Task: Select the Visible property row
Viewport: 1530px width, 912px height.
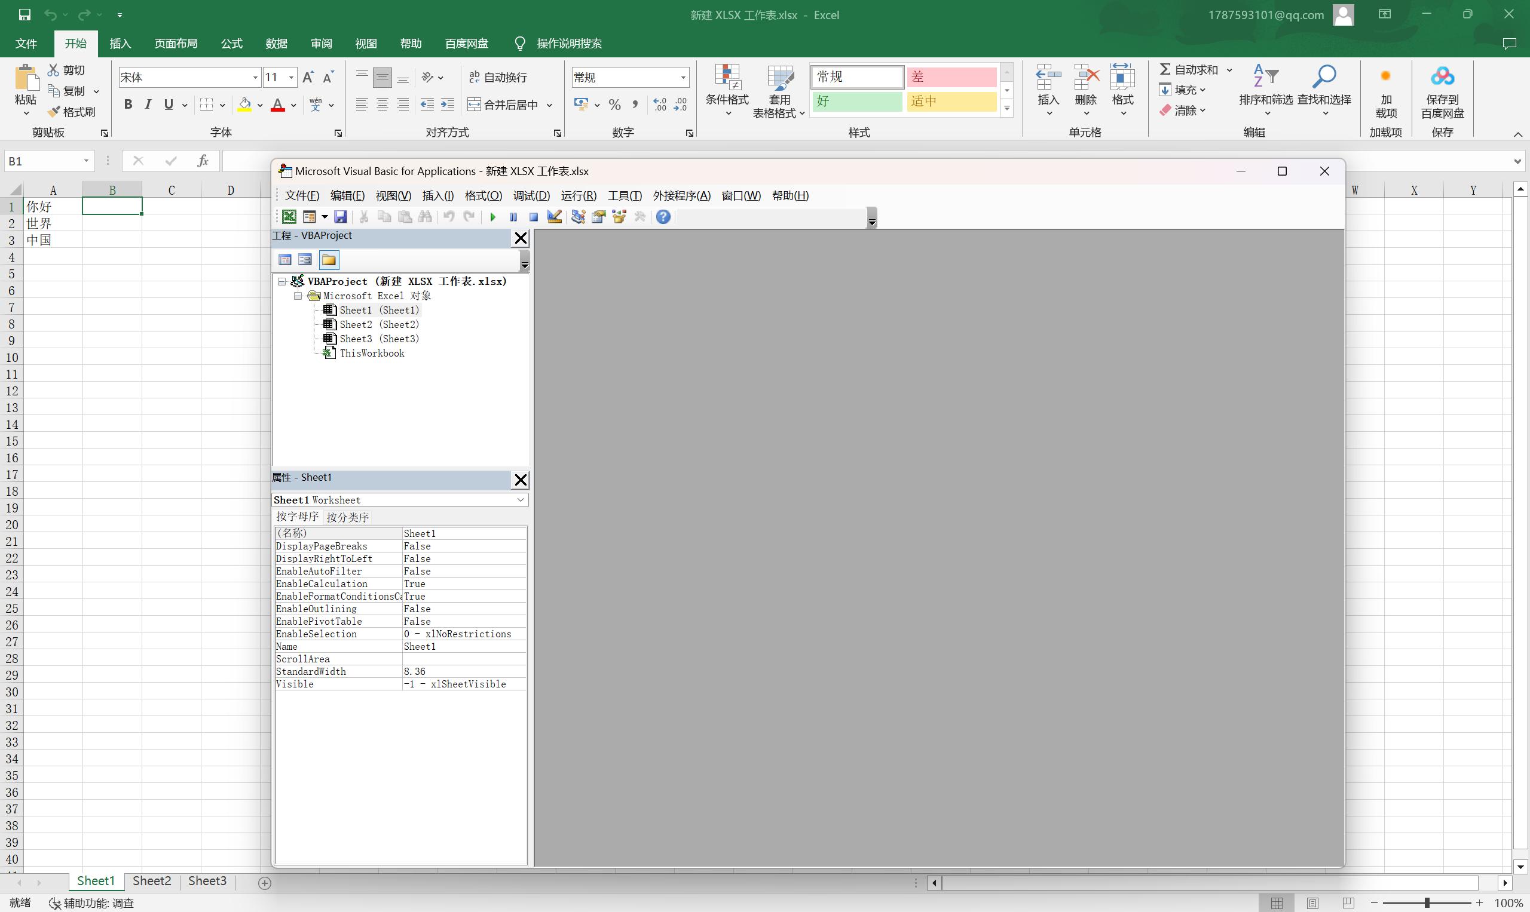Action: click(x=400, y=684)
